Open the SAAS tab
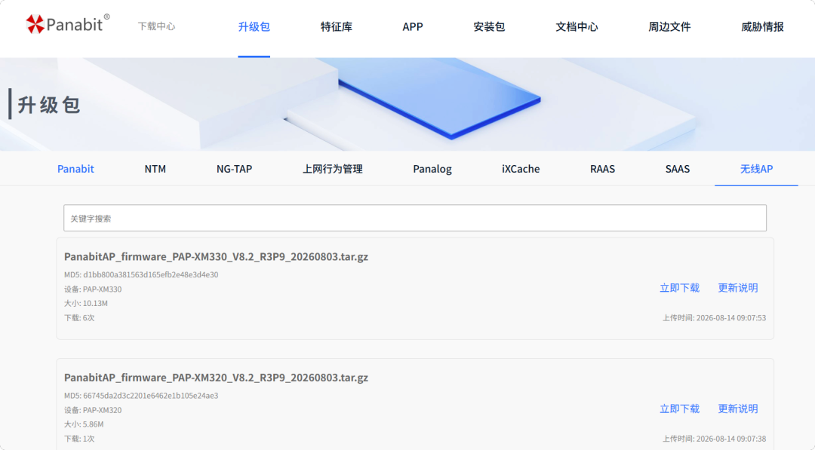 point(677,169)
